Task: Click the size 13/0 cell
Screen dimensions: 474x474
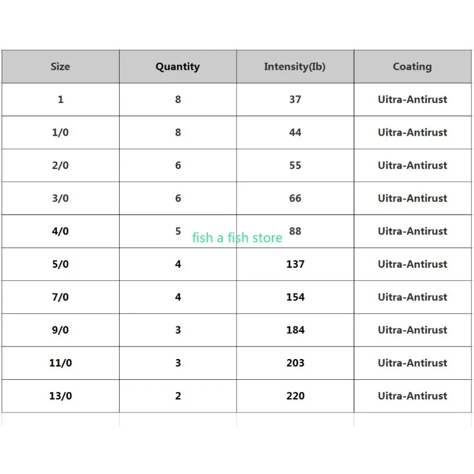Action: (x=60, y=396)
